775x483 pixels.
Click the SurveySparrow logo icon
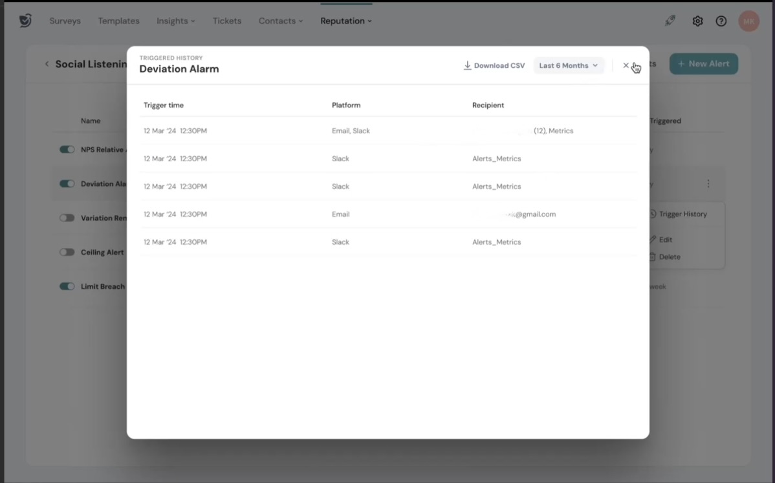point(25,21)
